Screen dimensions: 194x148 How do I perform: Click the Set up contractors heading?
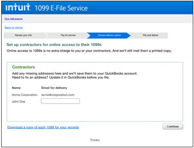[x=54, y=45]
